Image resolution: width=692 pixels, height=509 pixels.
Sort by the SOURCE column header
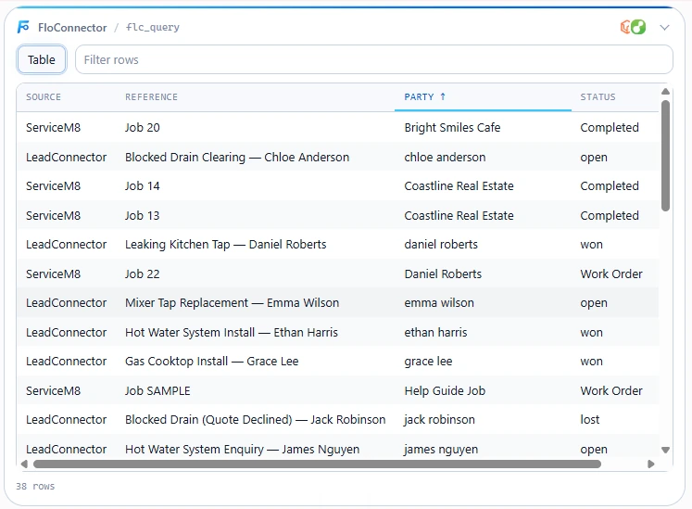(44, 96)
